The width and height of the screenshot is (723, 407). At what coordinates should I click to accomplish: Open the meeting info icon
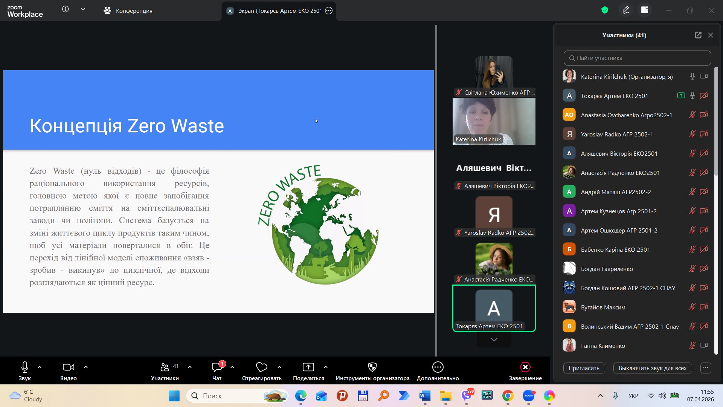point(66,9)
